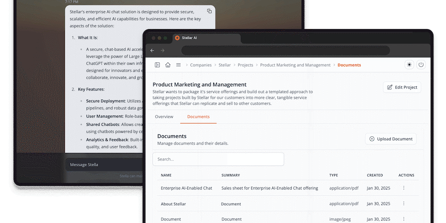The image size is (446, 223).
Task: Select About Stellar document name
Action: click(x=173, y=204)
